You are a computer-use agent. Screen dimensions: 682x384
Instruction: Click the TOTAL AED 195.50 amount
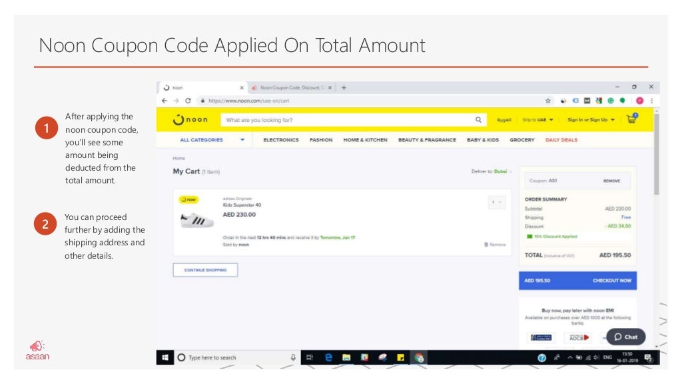pyautogui.click(x=615, y=255)
